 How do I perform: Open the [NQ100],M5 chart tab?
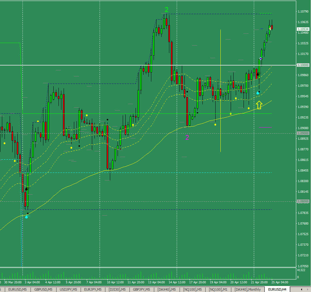point(192,289)
